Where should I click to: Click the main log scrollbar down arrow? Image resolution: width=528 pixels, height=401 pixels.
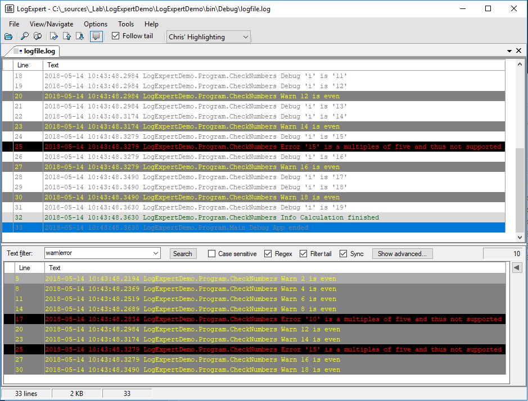point(520,237)
